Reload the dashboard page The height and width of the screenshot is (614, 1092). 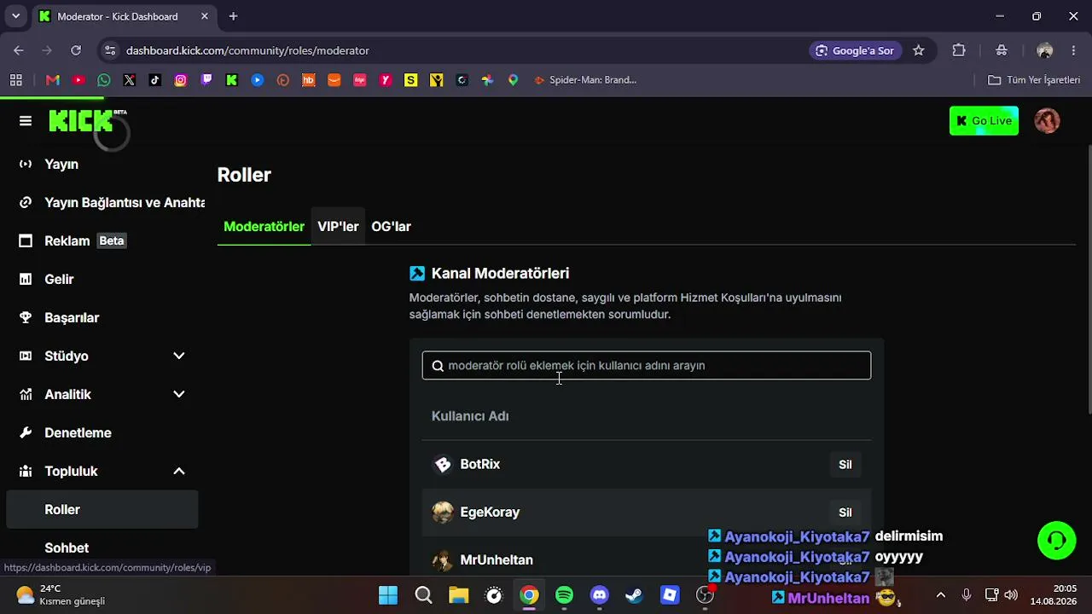[76, 50]
